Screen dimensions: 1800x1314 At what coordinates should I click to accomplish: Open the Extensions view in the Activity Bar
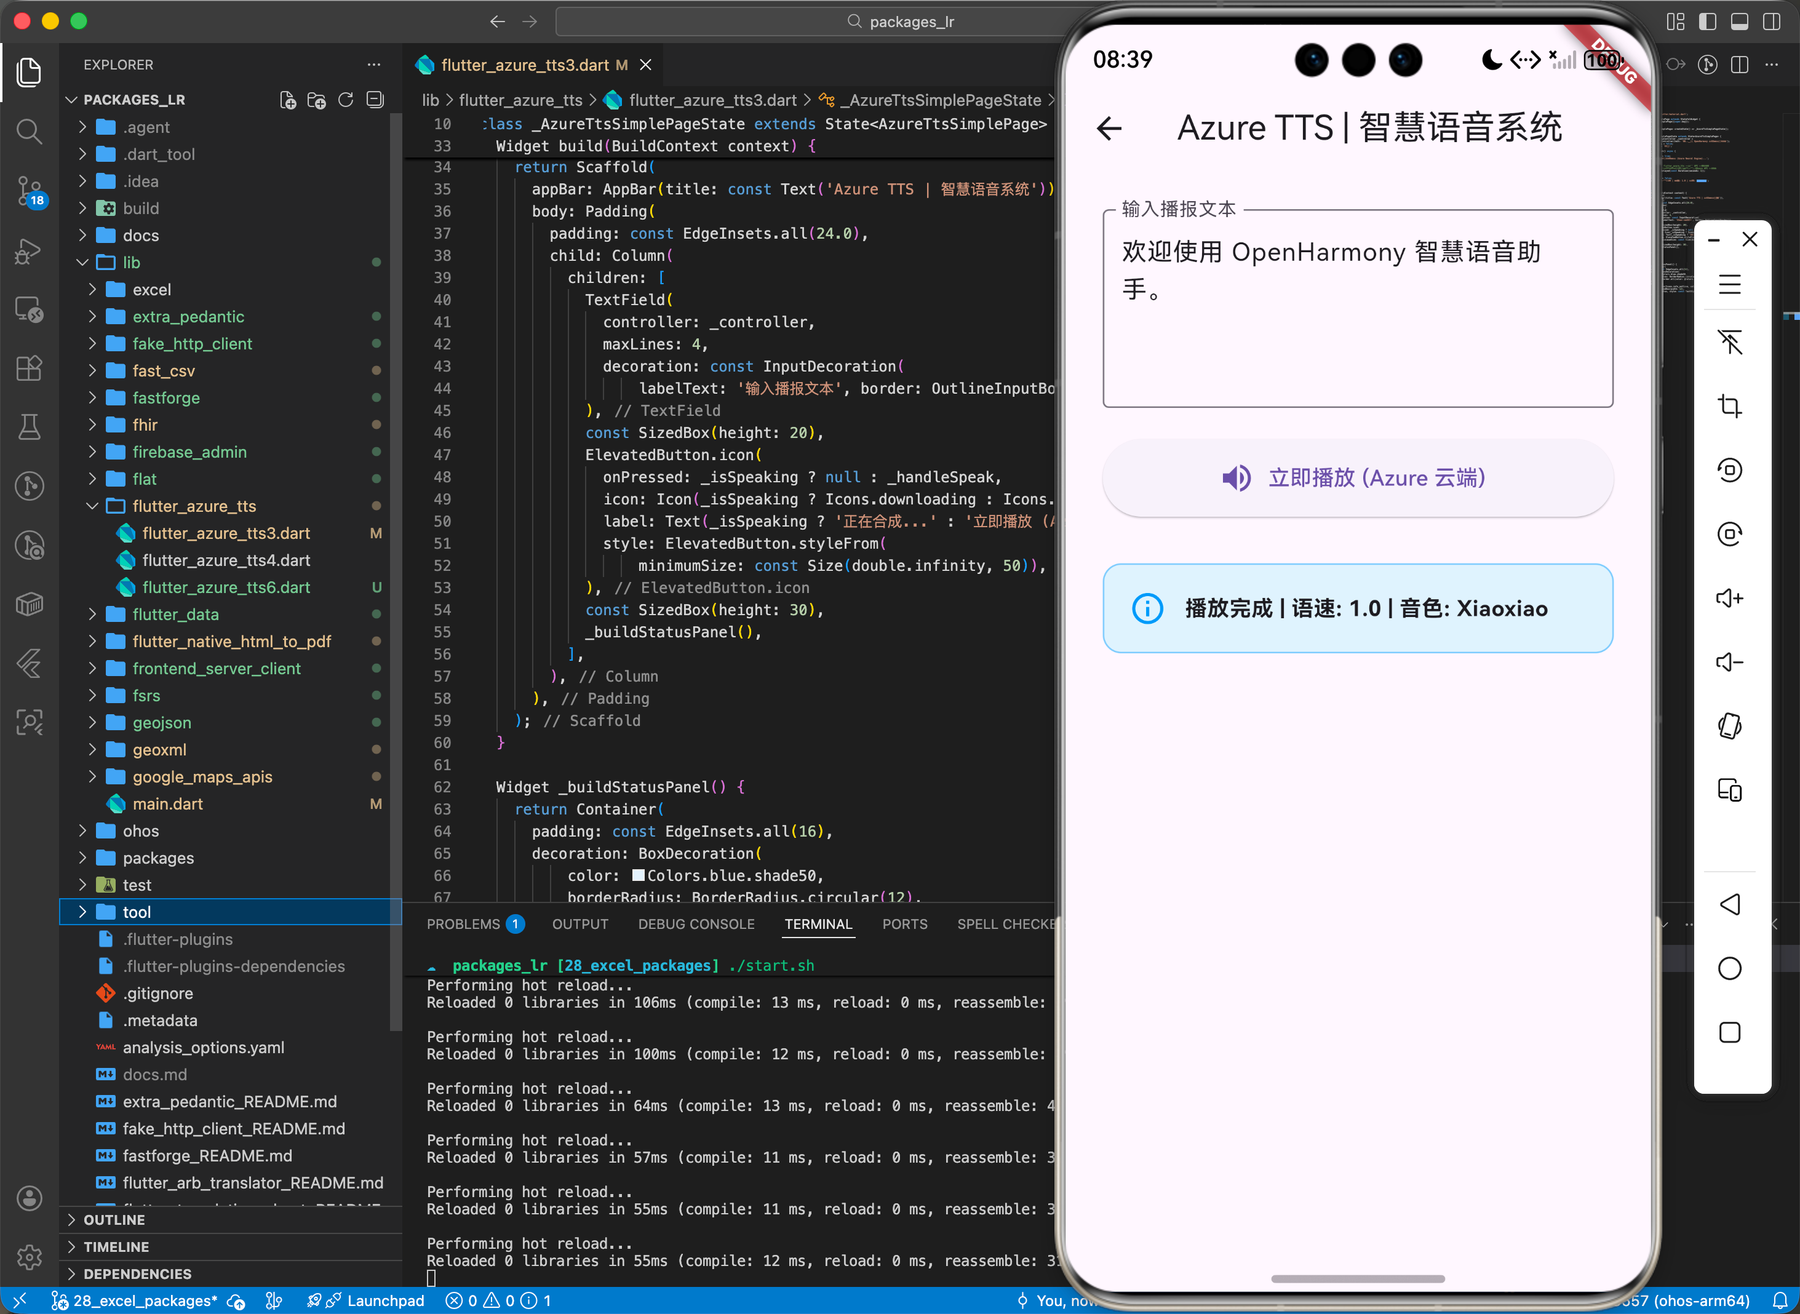click(29, 367)
